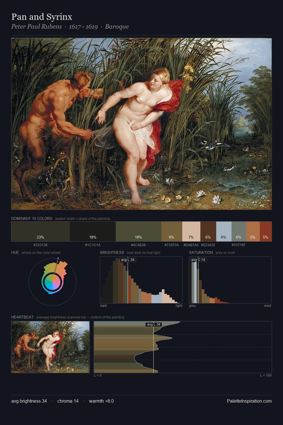Viewport: 283px width, 425px height.
Task: Pick the olive #4C4B36 18% swatch
Action: (138, 231)
